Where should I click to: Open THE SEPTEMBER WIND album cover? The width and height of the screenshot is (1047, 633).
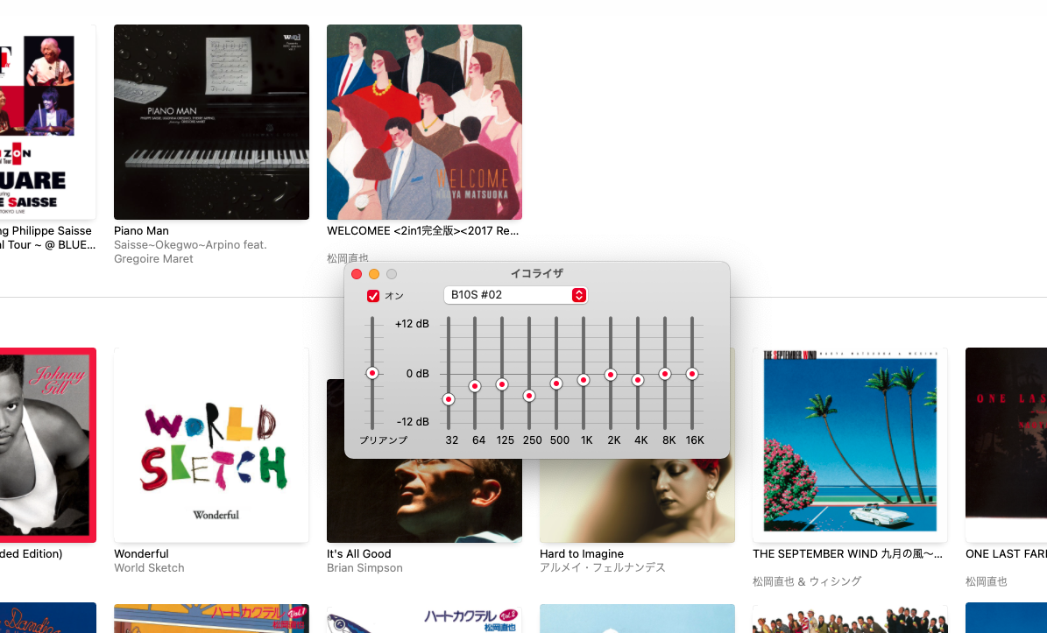point(849,445)
